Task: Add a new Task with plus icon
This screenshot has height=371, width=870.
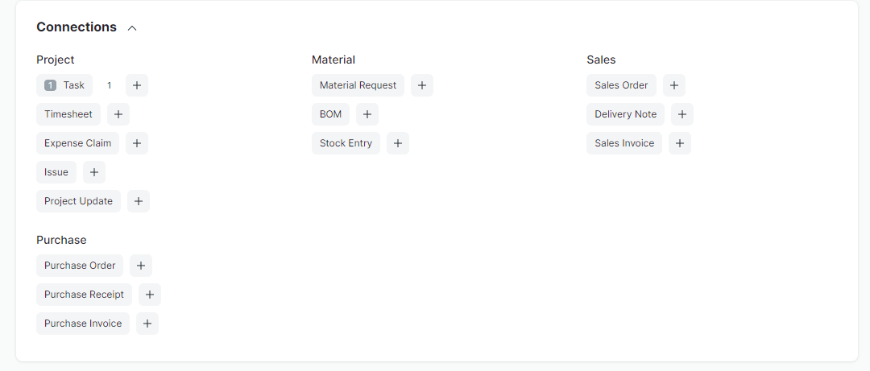Action: click(x=137, y=85)
